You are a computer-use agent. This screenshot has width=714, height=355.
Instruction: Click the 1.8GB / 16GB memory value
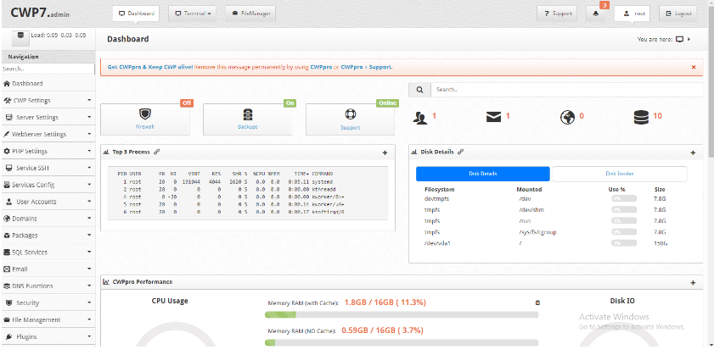click(385, 302)
